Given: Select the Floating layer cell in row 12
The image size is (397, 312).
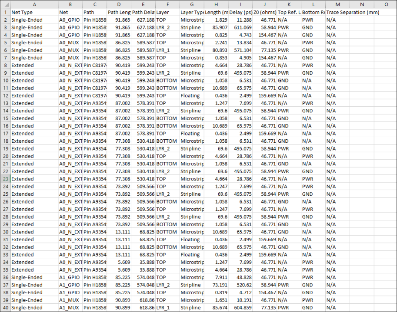Looking at the screenshot, I should coord(192,95).
